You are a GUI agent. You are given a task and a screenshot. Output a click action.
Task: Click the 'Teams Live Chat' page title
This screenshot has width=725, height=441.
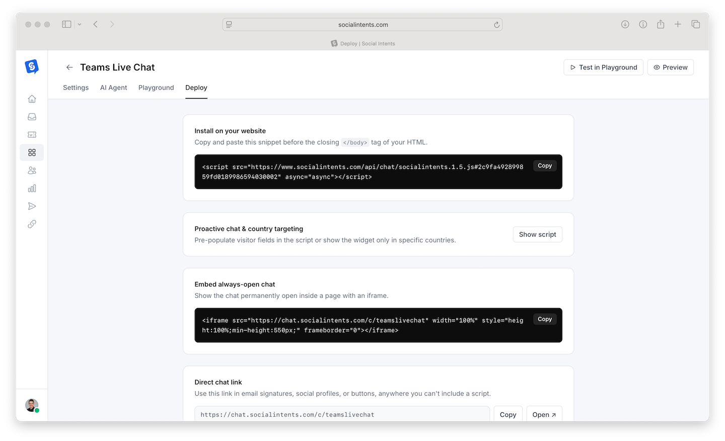click(x=117, y=67)
